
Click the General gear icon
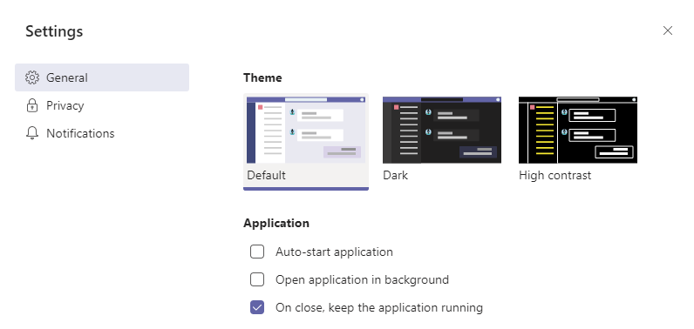[32, 77]
